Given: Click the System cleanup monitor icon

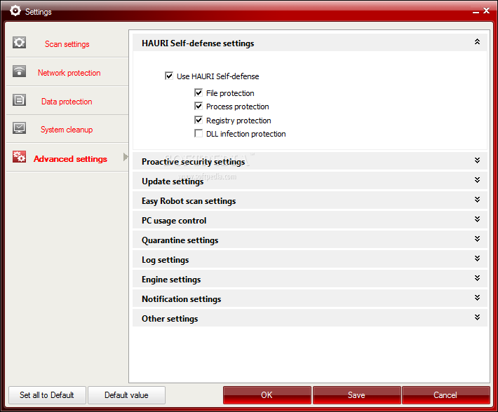Looking at the screenshot, I should coord(19,128).
